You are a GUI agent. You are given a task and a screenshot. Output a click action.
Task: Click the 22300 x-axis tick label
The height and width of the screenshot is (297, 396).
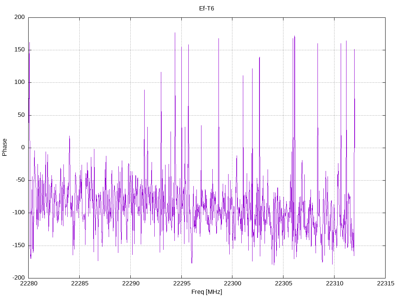[x=232, y=283]
